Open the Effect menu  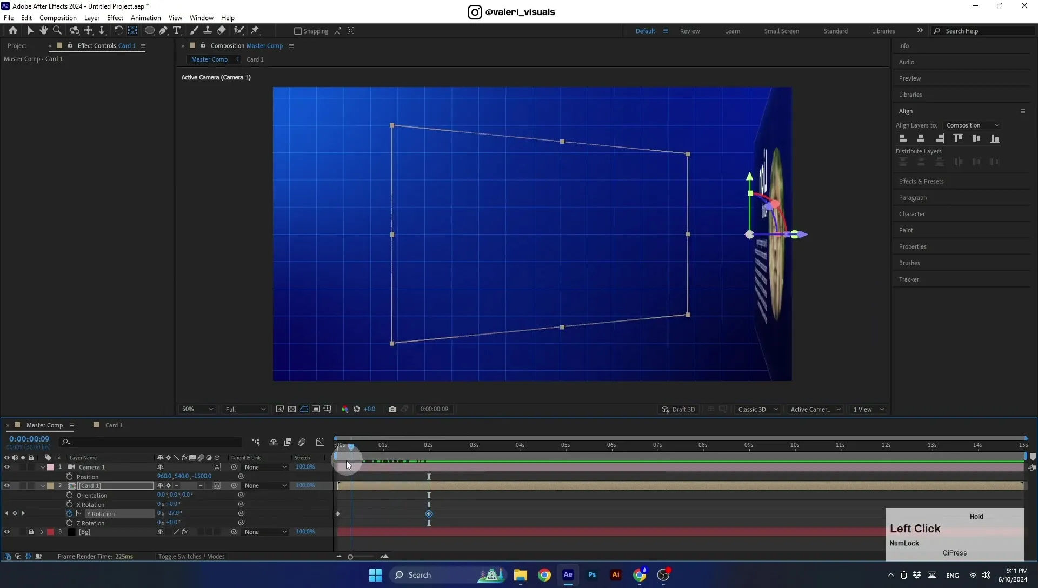point(115,18)
